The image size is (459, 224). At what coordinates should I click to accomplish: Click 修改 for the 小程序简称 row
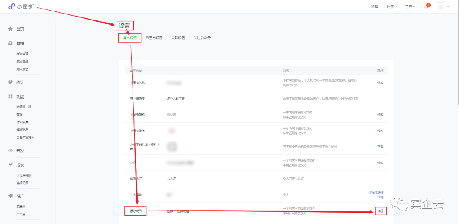pyautogui.click(x=380, y=115)
